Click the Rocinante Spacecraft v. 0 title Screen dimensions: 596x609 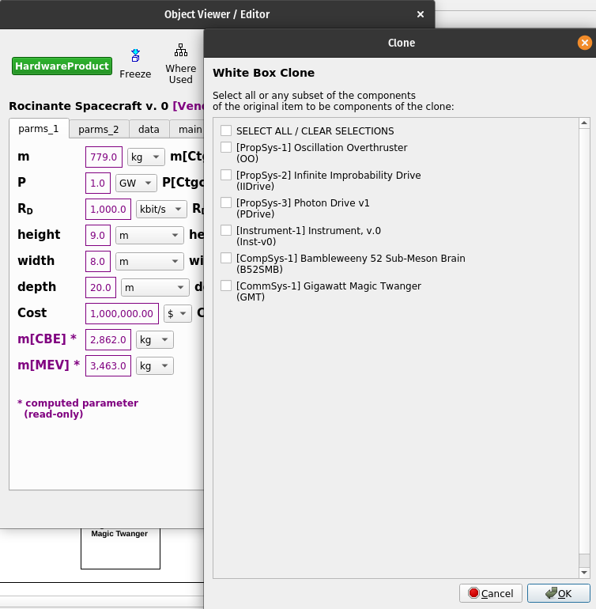click(89, 106)
